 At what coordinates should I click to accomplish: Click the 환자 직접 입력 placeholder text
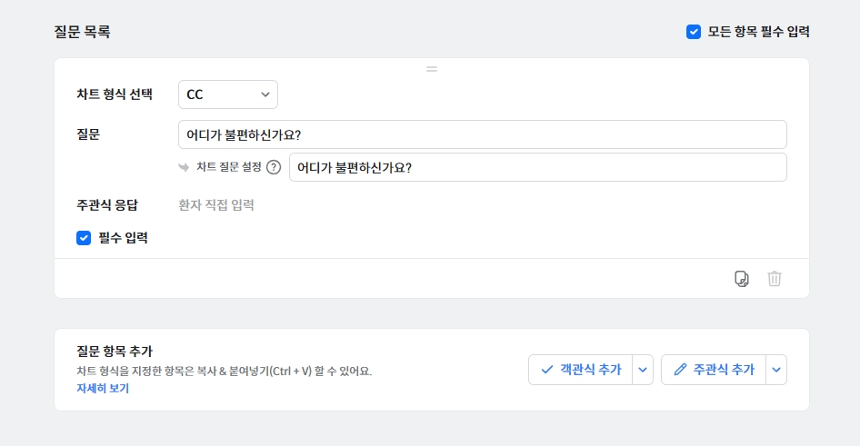point(216,205)
